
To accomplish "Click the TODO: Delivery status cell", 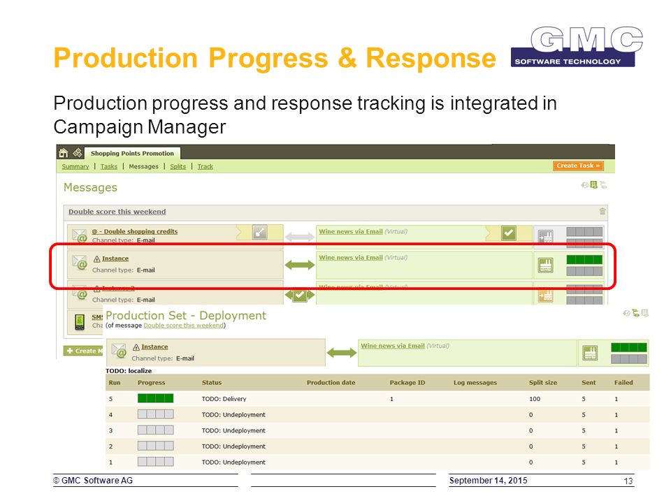I will click(x=224, y=399).
